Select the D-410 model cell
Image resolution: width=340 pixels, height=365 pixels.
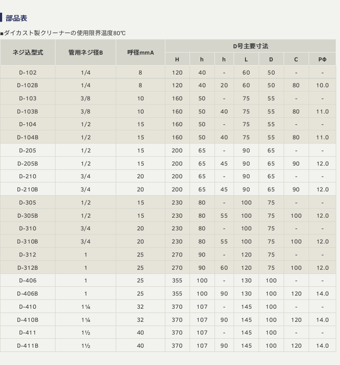click(x=28, y=307)
